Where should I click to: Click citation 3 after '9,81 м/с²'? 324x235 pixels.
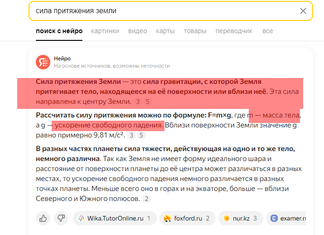(x=131, y=135)
